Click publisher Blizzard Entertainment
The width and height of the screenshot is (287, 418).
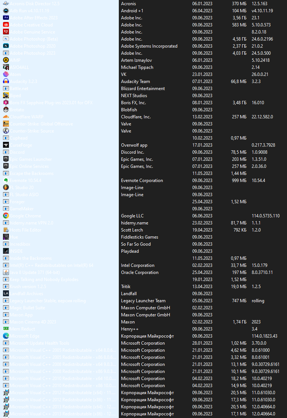coord(143,89)
